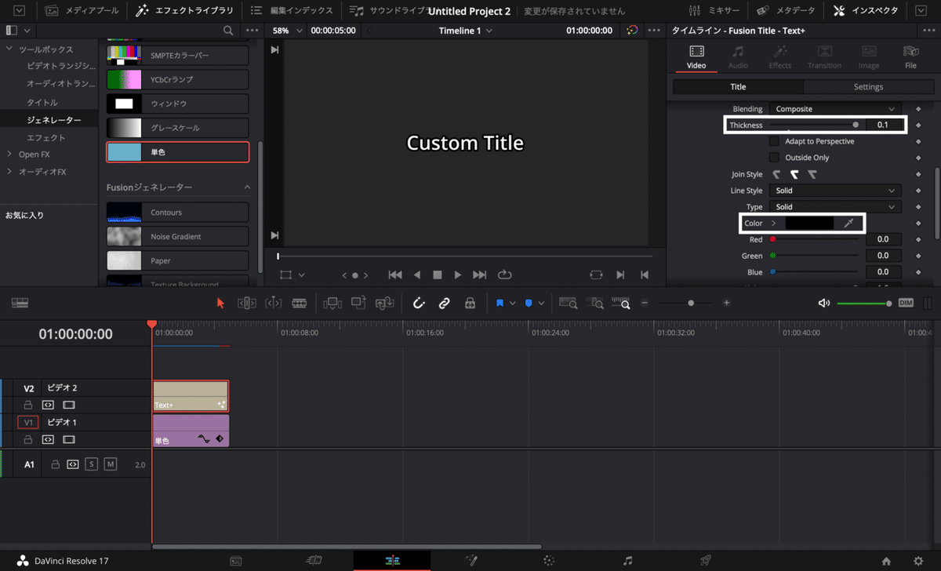Toggle the linked selection chain icon
The width and height of the screenshot is (941, 571).
(x=444, y=303)
